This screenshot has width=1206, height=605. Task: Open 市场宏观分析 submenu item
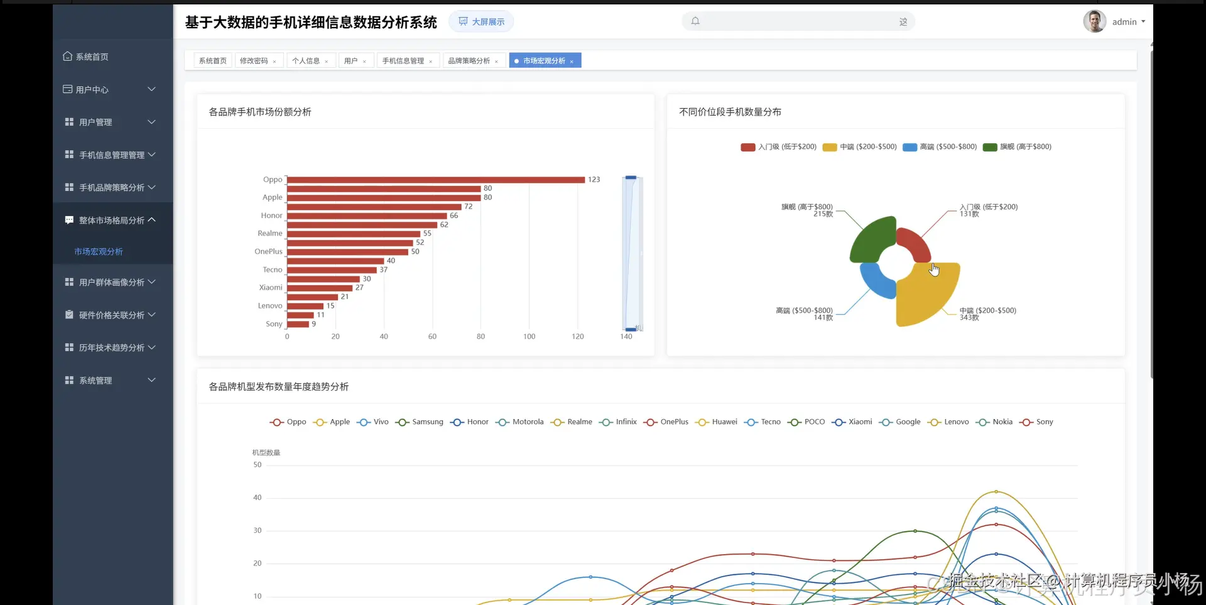click(x=99, y=251)
